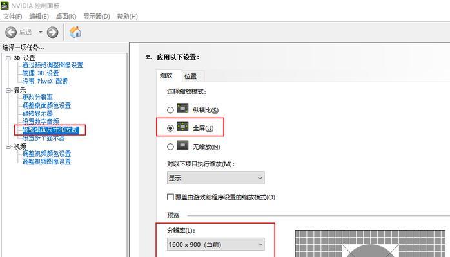Go to the home page icon
Viewport: 450px width, 257px height.
75,31
